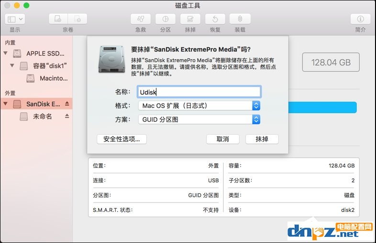
Task: Open the 方案 scheme dropdown
Action: pyautogui.click(x=199, y=119)
